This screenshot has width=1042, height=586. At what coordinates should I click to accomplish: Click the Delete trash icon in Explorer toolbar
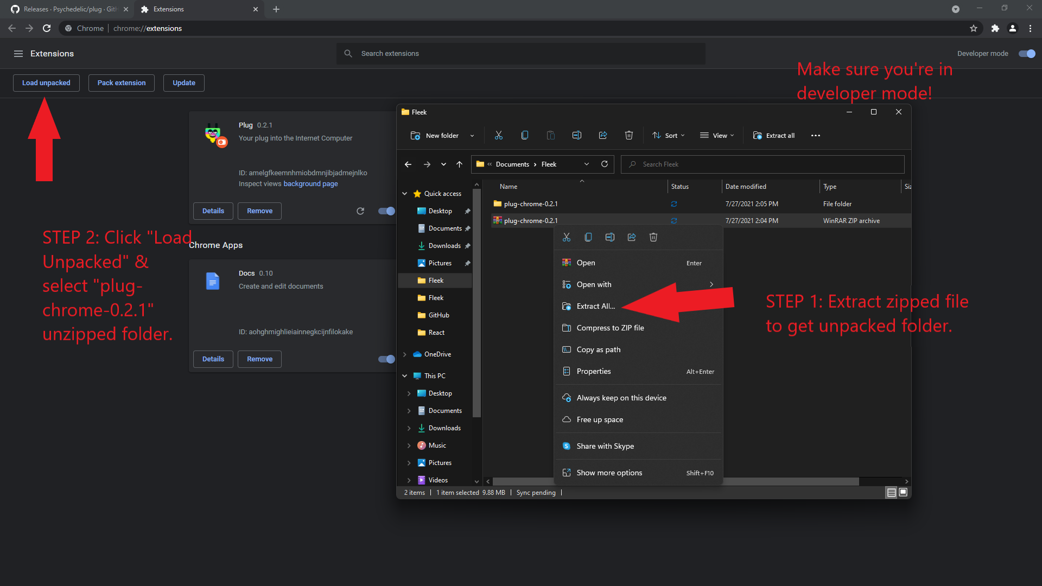(x=628, y=136)
